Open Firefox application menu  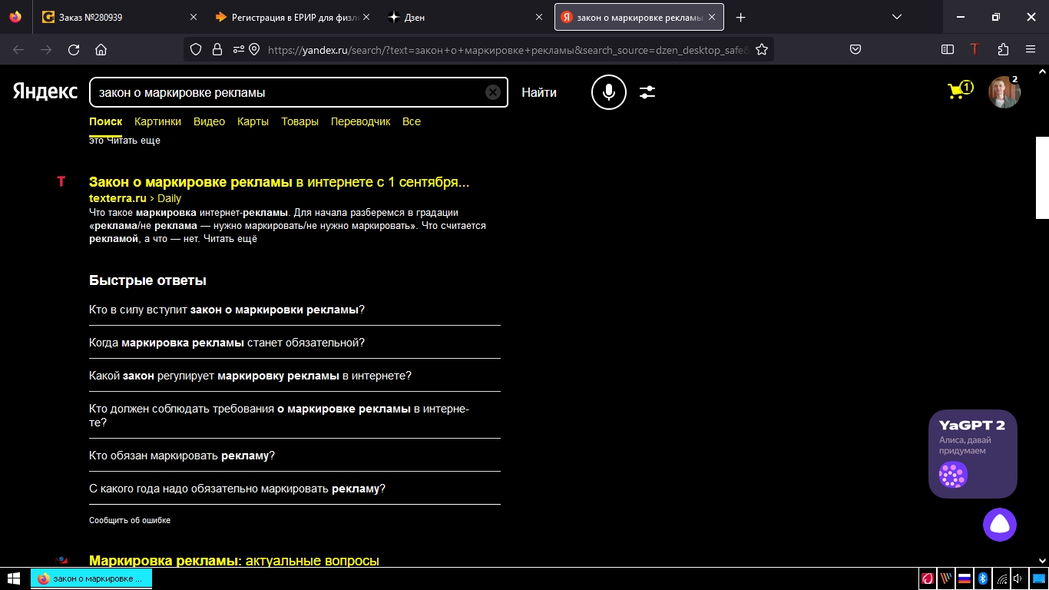(x=1031, y=49)
